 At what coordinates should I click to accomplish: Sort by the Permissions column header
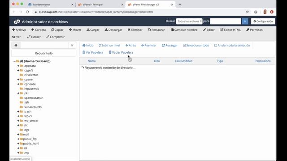tap(262, 61)
